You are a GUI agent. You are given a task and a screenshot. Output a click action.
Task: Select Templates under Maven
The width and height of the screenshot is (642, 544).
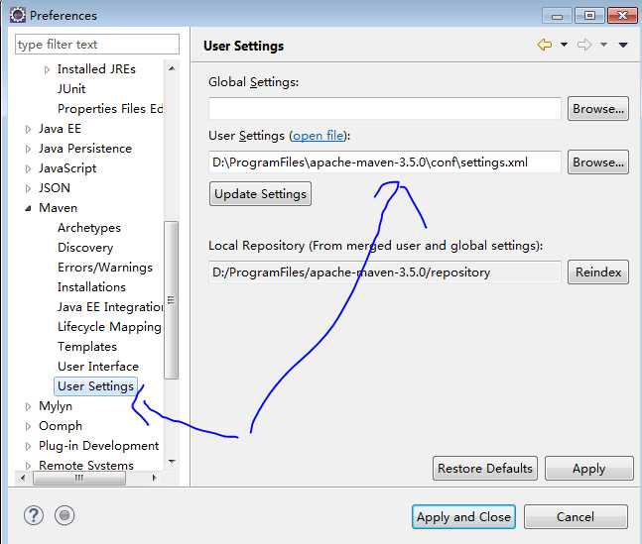coord(87,347)
